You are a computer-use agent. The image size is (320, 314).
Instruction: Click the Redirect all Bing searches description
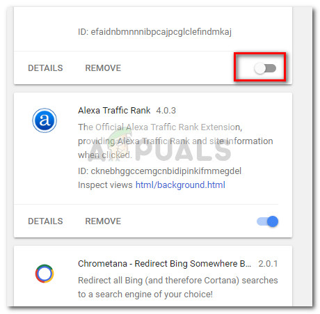click(178, 287)
